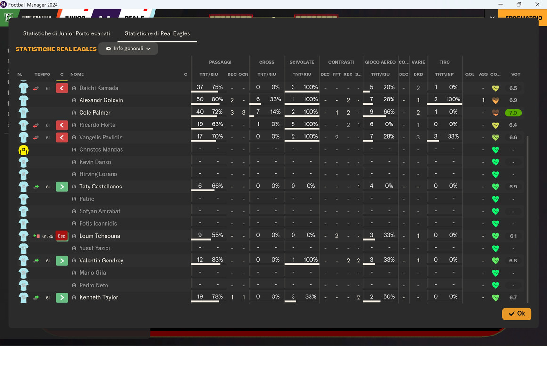Sort by the N. shirt number header
Image resolution: width=547 pixels, height=377 pixels.
20,74
